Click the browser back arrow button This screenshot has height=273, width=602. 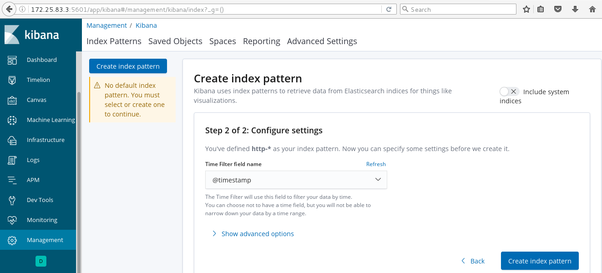[9, 9]
